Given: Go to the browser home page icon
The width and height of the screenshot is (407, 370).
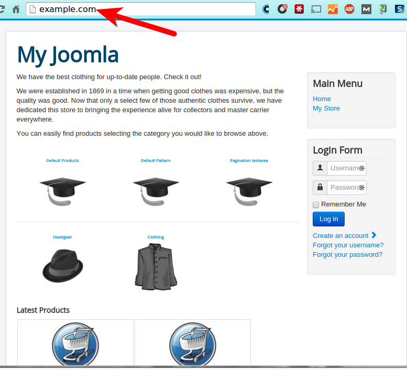Looking at the screenshot, I should click(16, 9).
